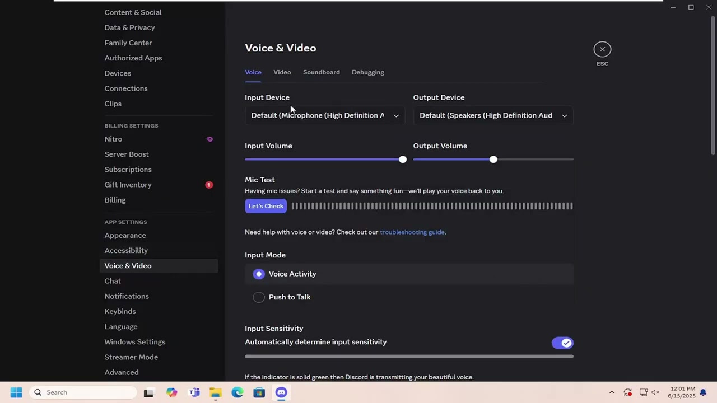Click the sync status tray icon
The height and width of the screenshot is (403, 717).
(628, 392)
